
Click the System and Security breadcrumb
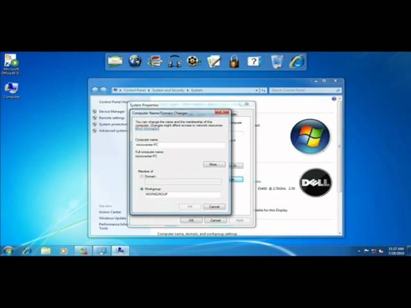pos(168,90)
